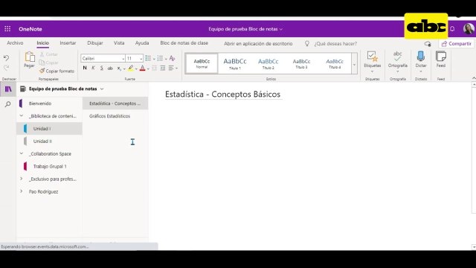Expand the _Exclusivo para profesores group
476x268 pixels.
[22, 179]
